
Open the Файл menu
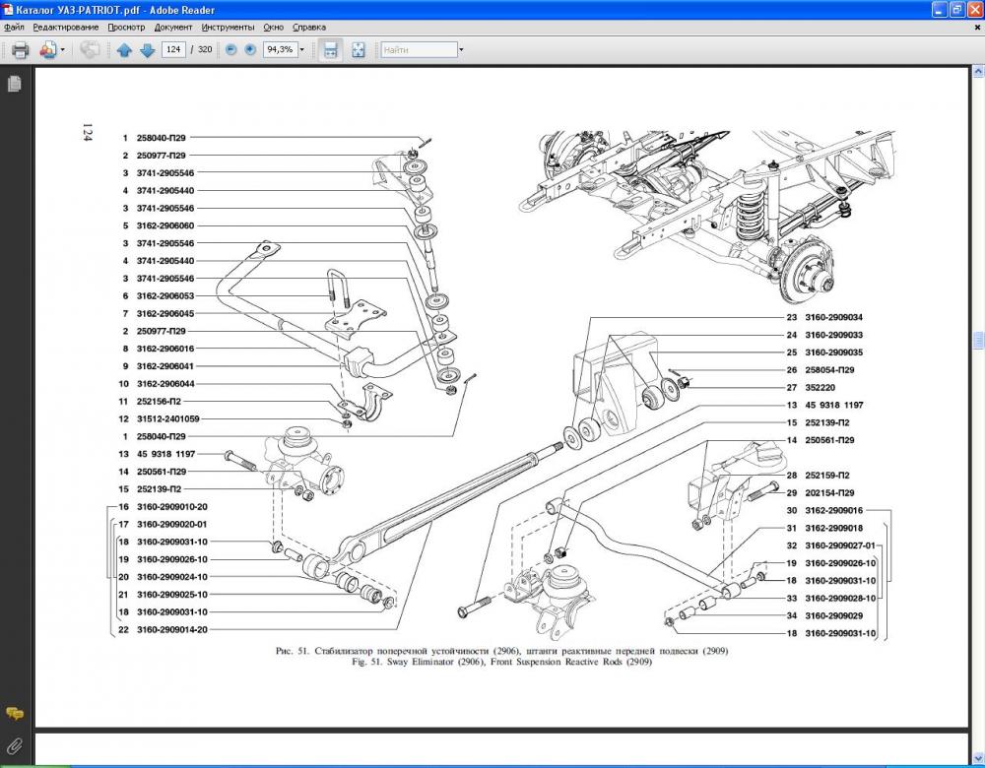(x=14, y=28)
